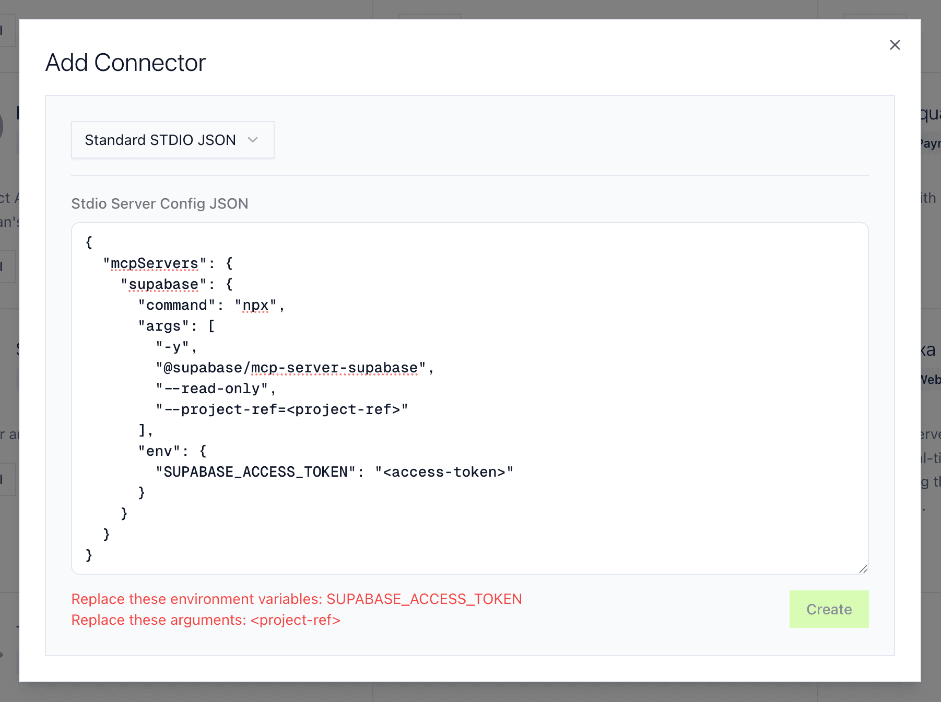This screenshot has width=941, height=702.
Task: Click the Replace these arguments warning text
Action: tap(205, 620)
